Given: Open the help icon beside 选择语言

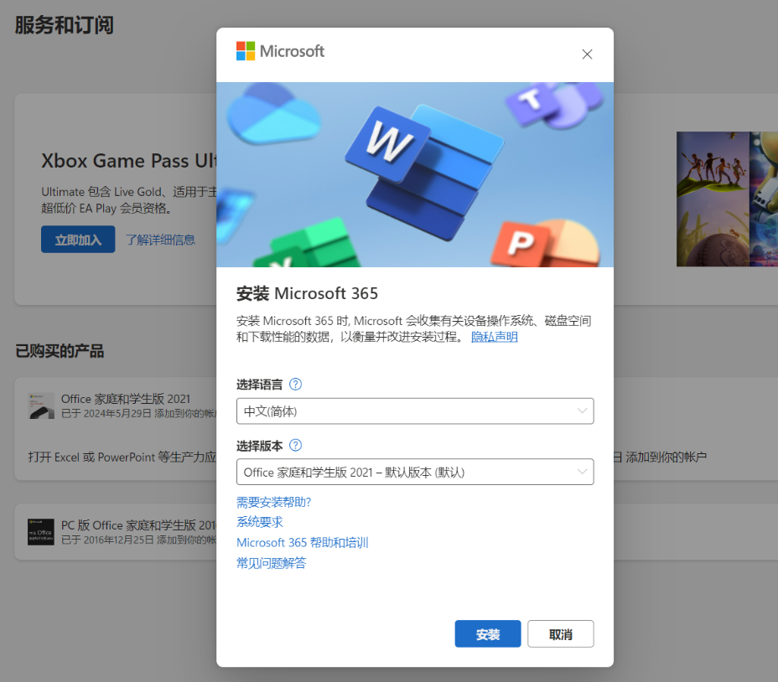Looking at the screenshot, I should 295,385.
